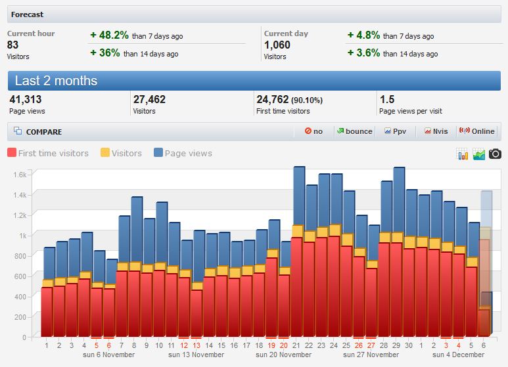Screen dimensions: 508x367
Task: Click the 'sun 6 November' axis label
Action: pos(109,355)
